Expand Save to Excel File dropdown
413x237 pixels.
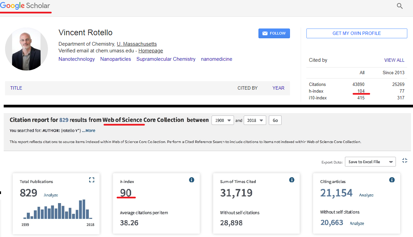pyautogui.click(x=370, y=162)
